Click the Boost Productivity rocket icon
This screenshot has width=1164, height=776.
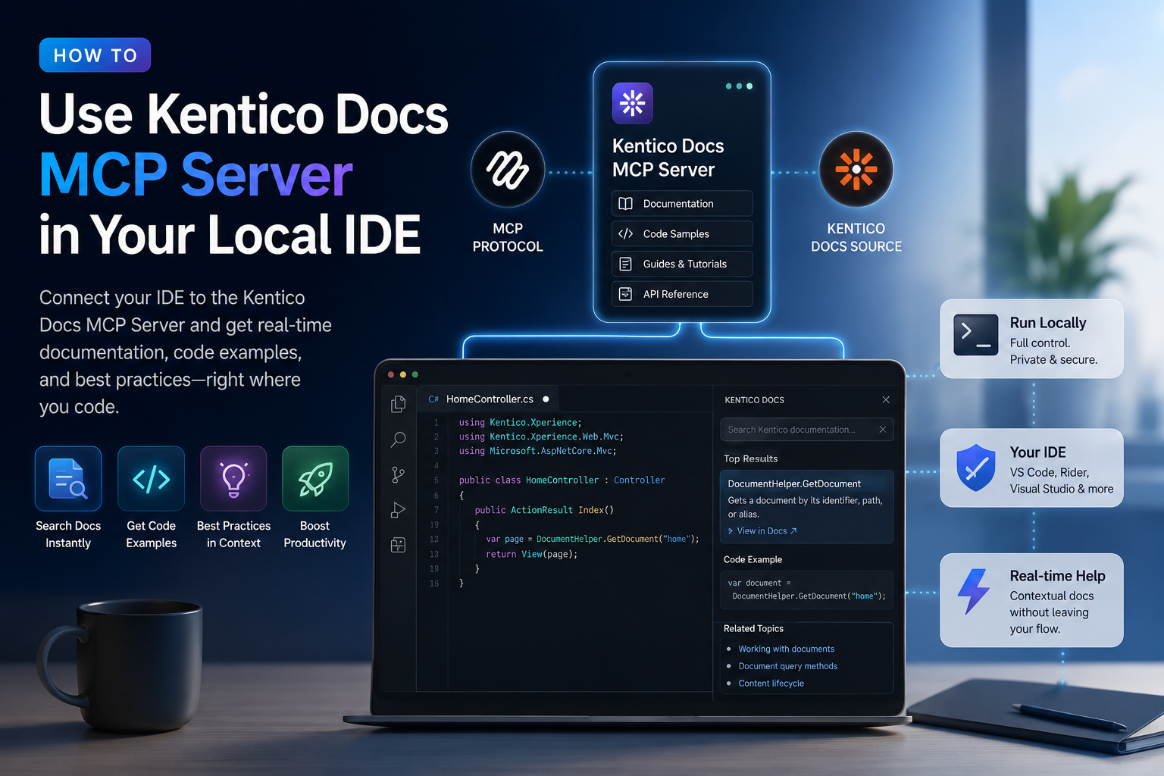tap(315, 479)
